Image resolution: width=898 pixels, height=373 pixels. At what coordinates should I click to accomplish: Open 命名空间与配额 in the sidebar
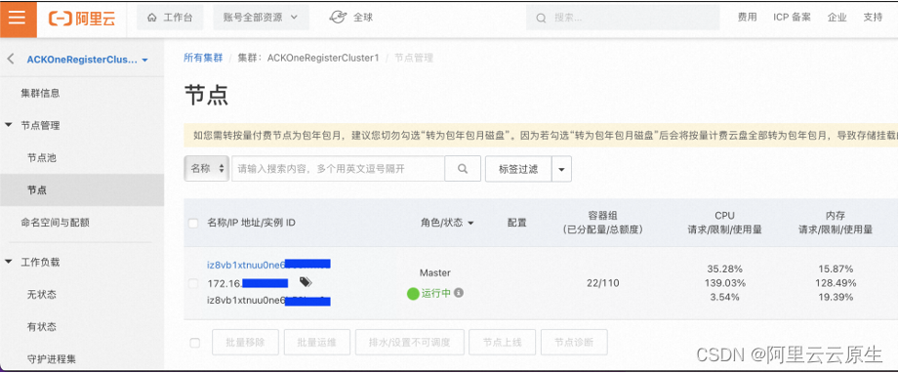pyautogui.click(x=55, y=223)
